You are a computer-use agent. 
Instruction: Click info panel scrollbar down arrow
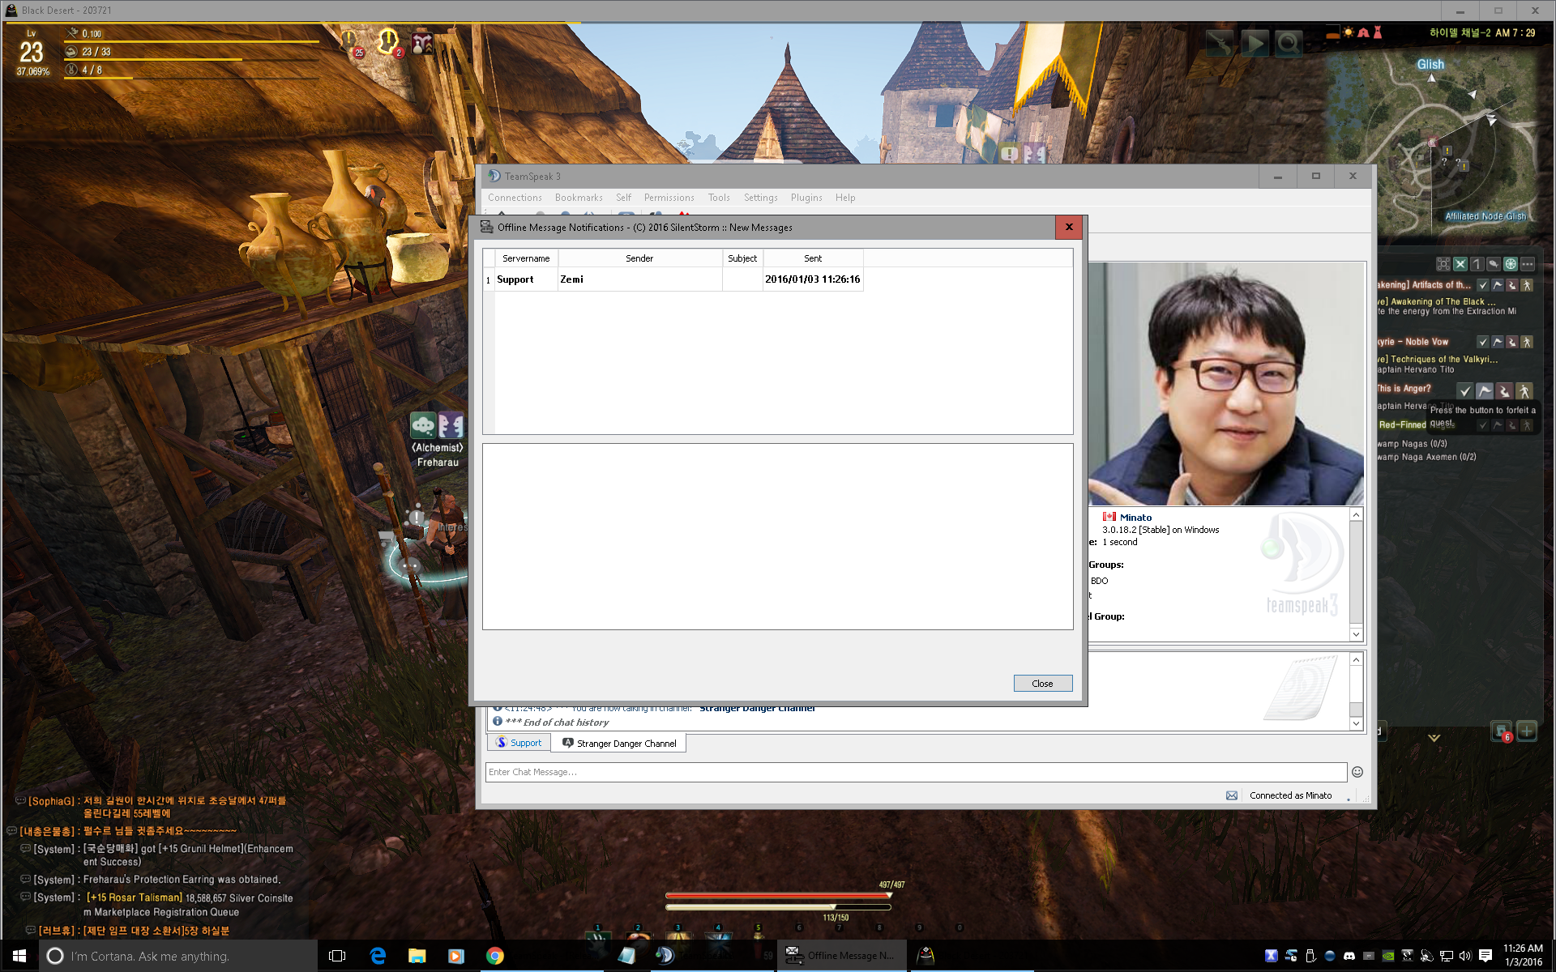[1356, 634]
